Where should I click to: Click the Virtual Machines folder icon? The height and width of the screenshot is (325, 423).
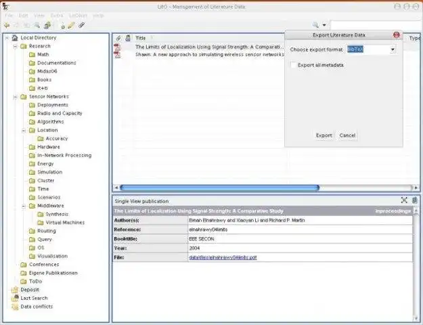click(41, 223)
